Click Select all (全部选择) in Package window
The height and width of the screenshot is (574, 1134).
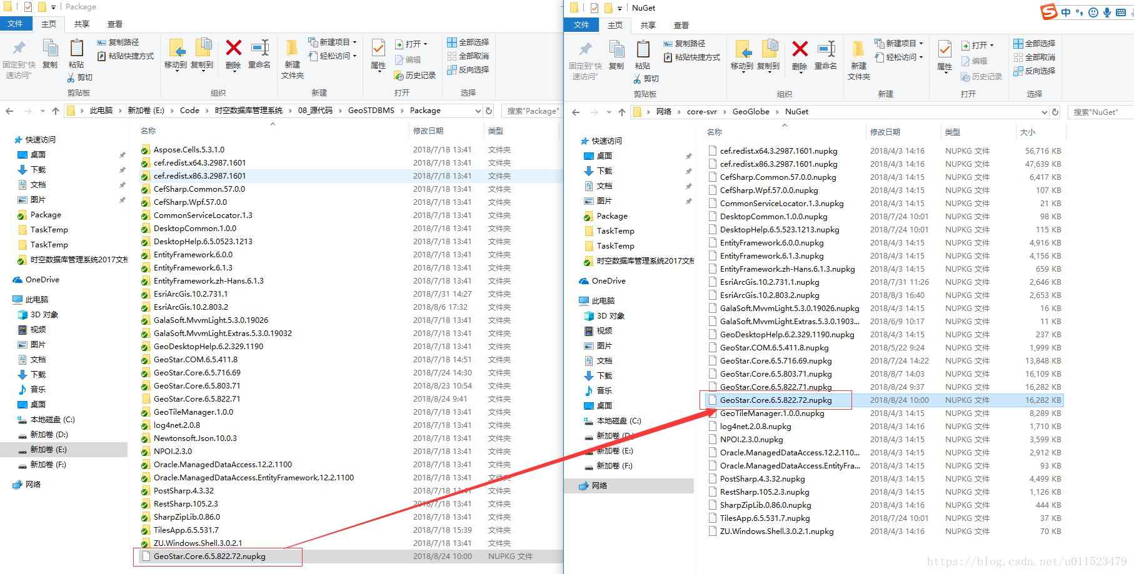point(468,42)
